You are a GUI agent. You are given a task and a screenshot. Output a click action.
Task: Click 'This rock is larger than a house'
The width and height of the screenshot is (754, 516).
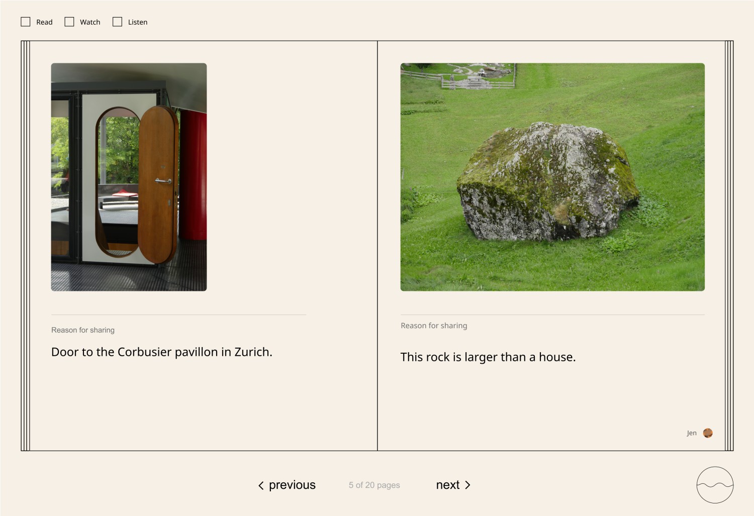pos(488,357)
